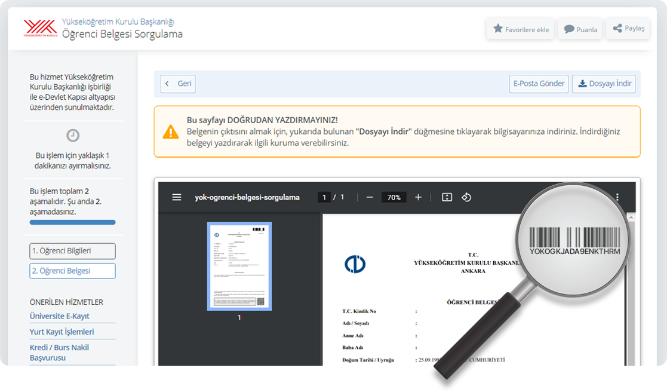667x392 pixels.
Task: Select page 1 thumbnail in PDF sidebar
Action: point(239,267)
